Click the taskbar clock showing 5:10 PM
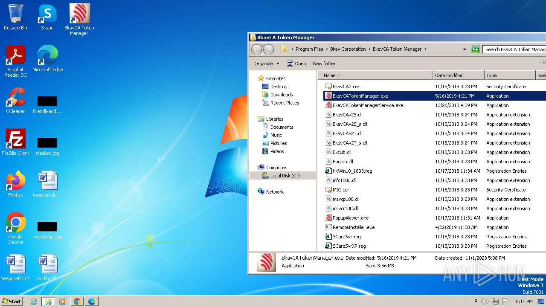546x307 pixels. coord(524,301)
